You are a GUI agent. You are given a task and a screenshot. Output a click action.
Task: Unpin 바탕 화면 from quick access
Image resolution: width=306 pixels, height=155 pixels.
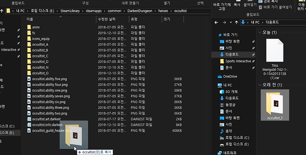coord(253,42)
